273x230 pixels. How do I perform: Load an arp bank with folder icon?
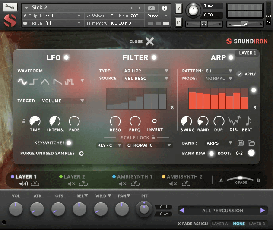tap(251, 143)
